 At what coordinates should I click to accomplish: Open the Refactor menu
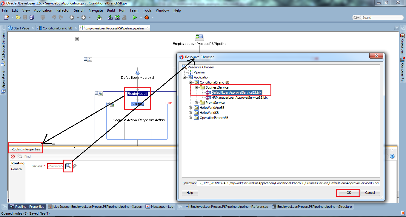63,10
